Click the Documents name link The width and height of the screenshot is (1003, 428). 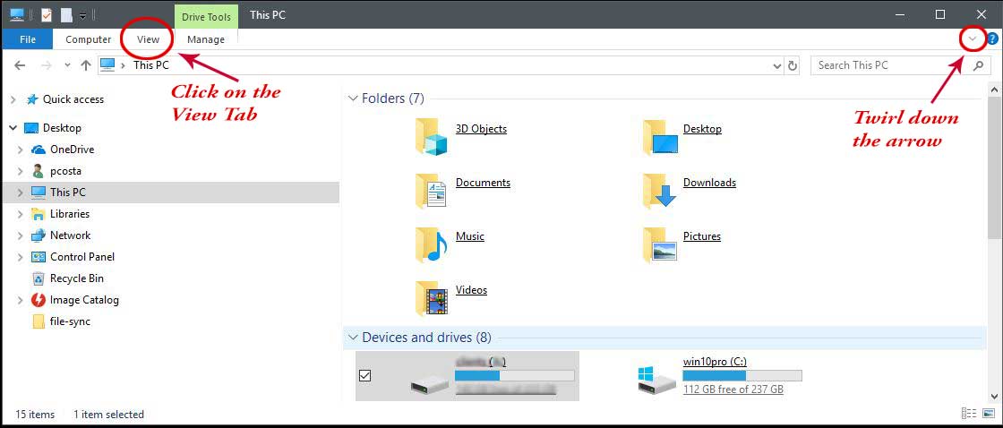click(x=483, y=183)
